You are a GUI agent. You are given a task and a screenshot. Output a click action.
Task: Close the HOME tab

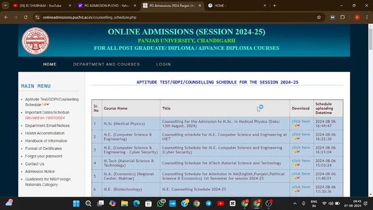tap(265, 5)
